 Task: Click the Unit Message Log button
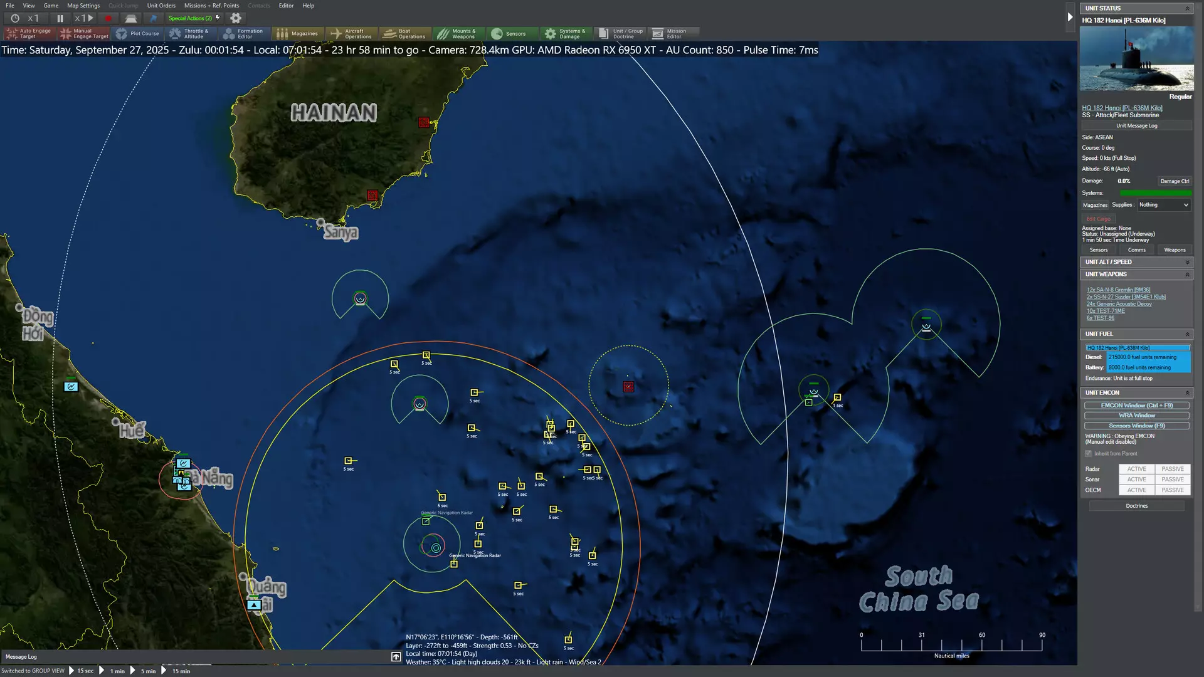(x=1136, y=126)
